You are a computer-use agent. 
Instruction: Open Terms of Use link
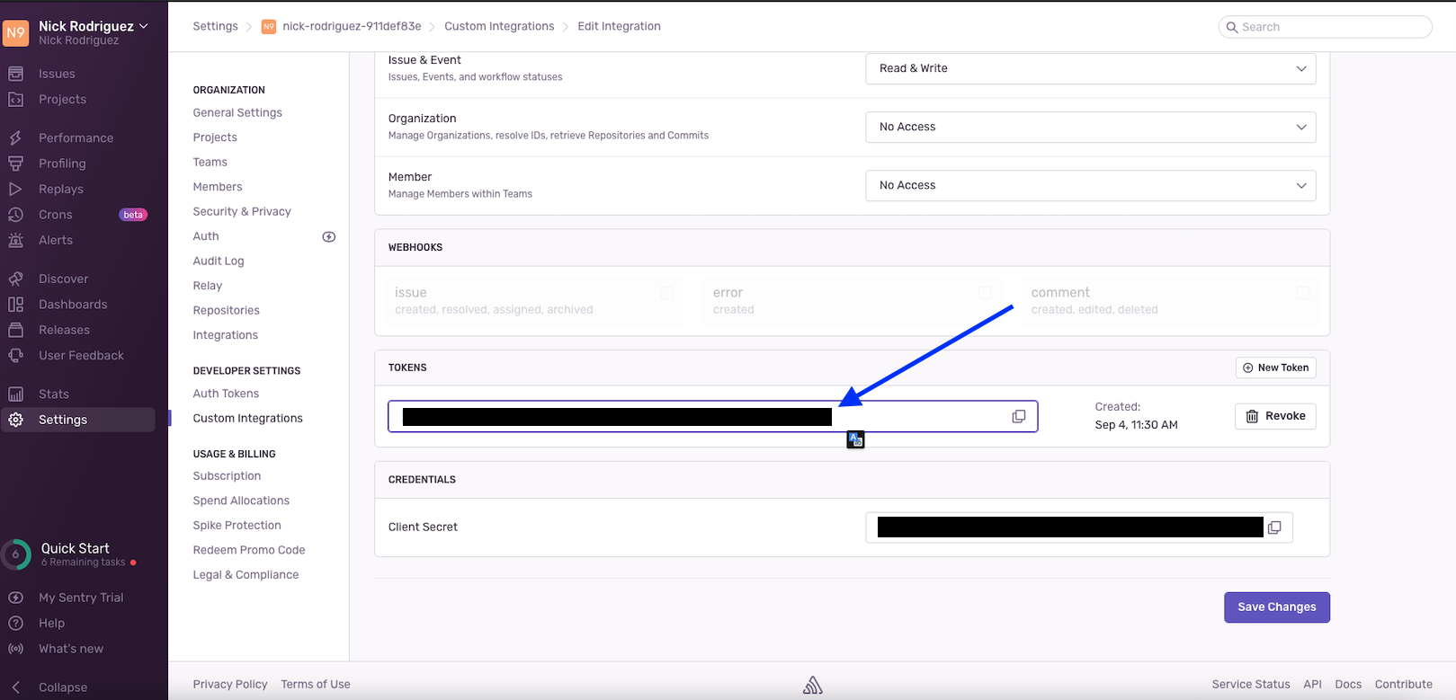coord(316,684)
